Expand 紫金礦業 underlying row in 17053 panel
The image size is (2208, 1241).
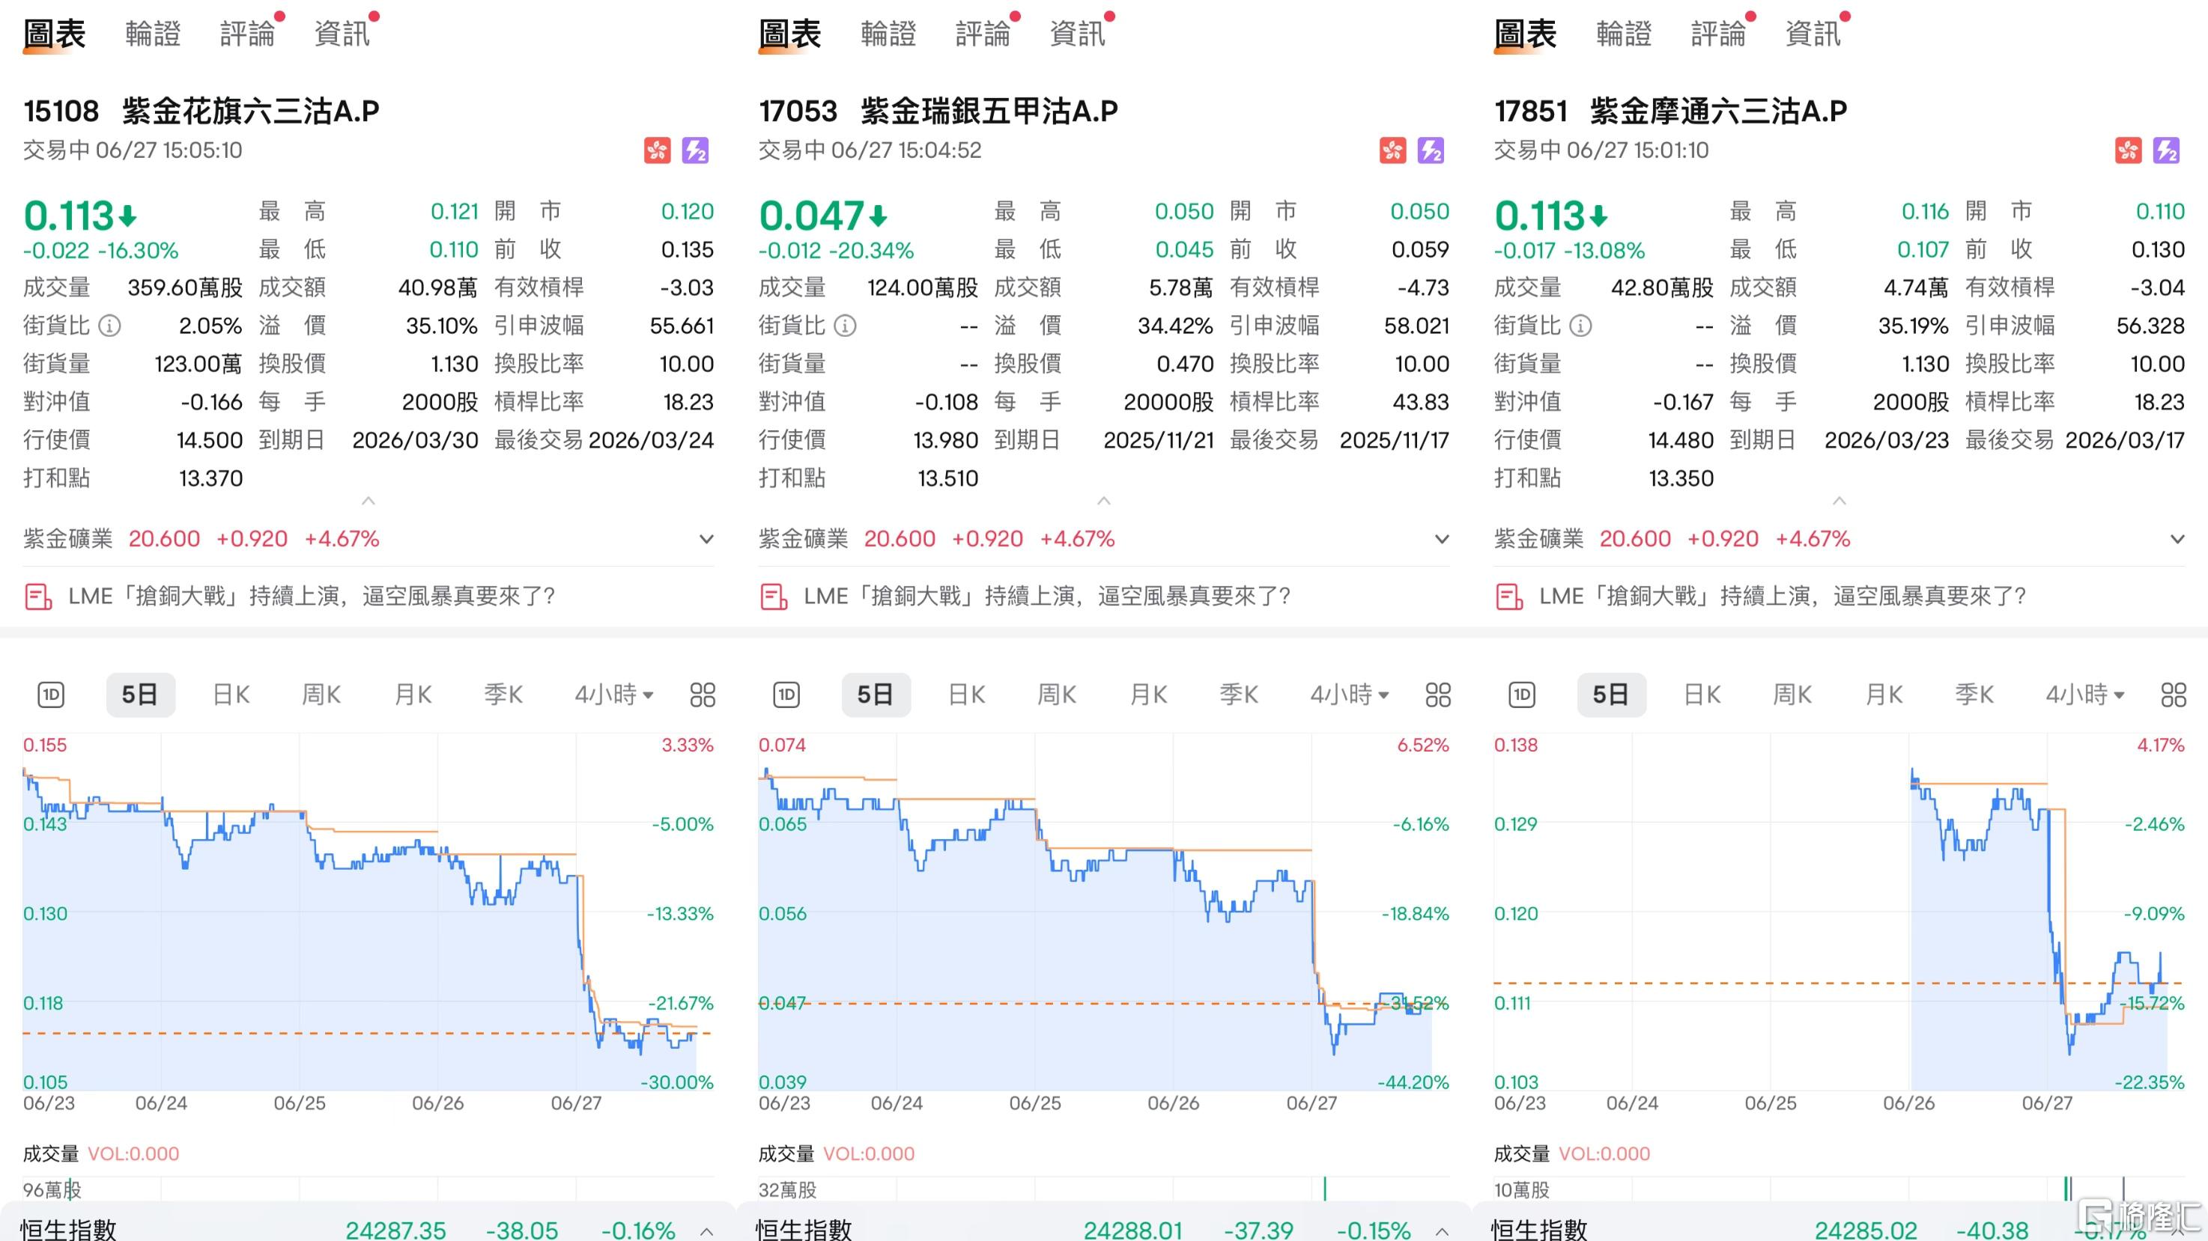point(1442,540)
